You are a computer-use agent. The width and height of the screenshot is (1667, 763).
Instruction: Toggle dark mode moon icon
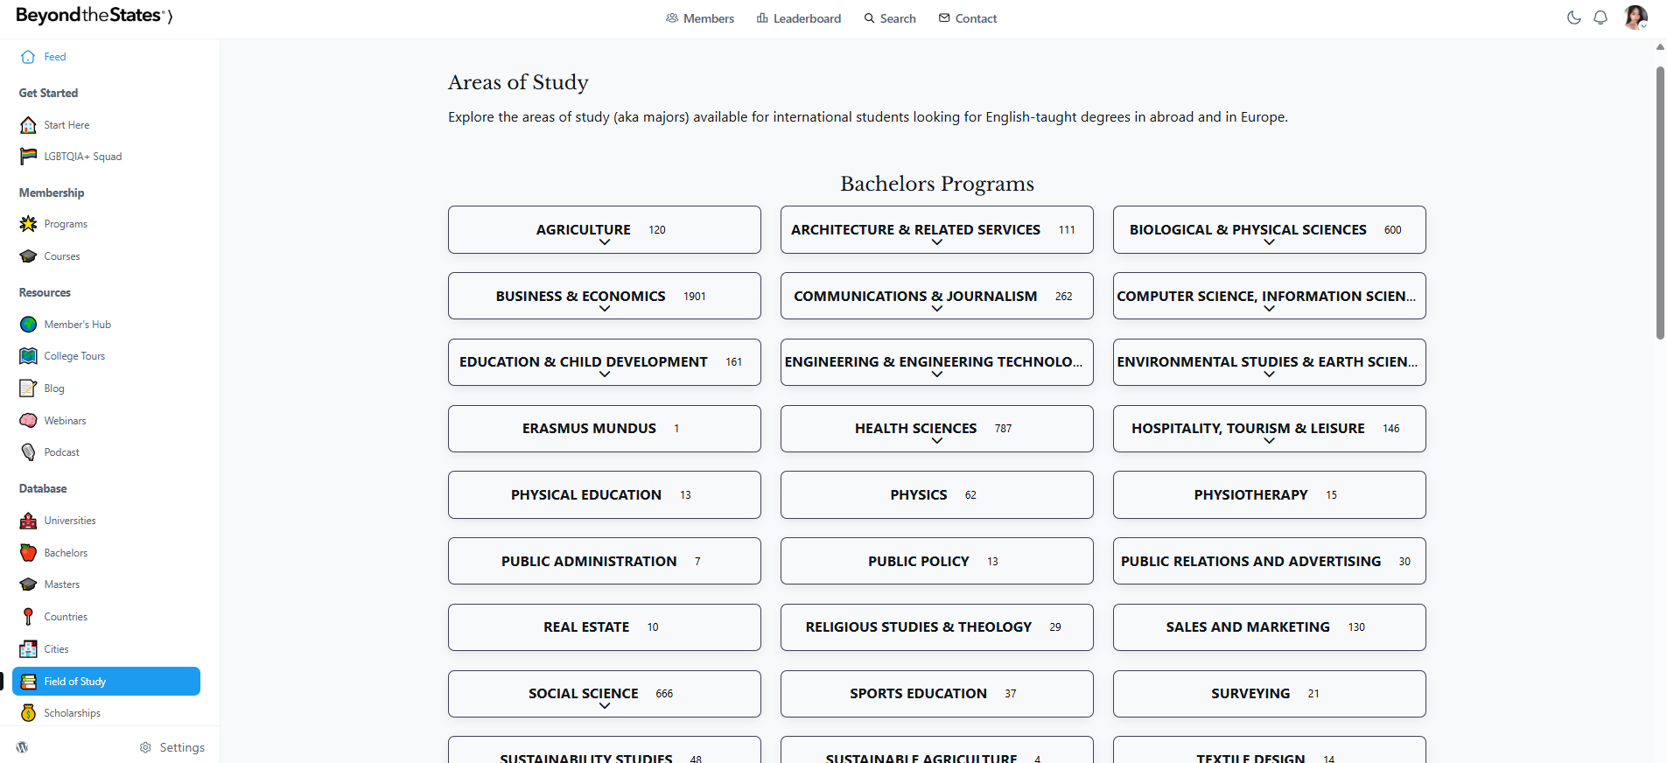pos(1573,17)
